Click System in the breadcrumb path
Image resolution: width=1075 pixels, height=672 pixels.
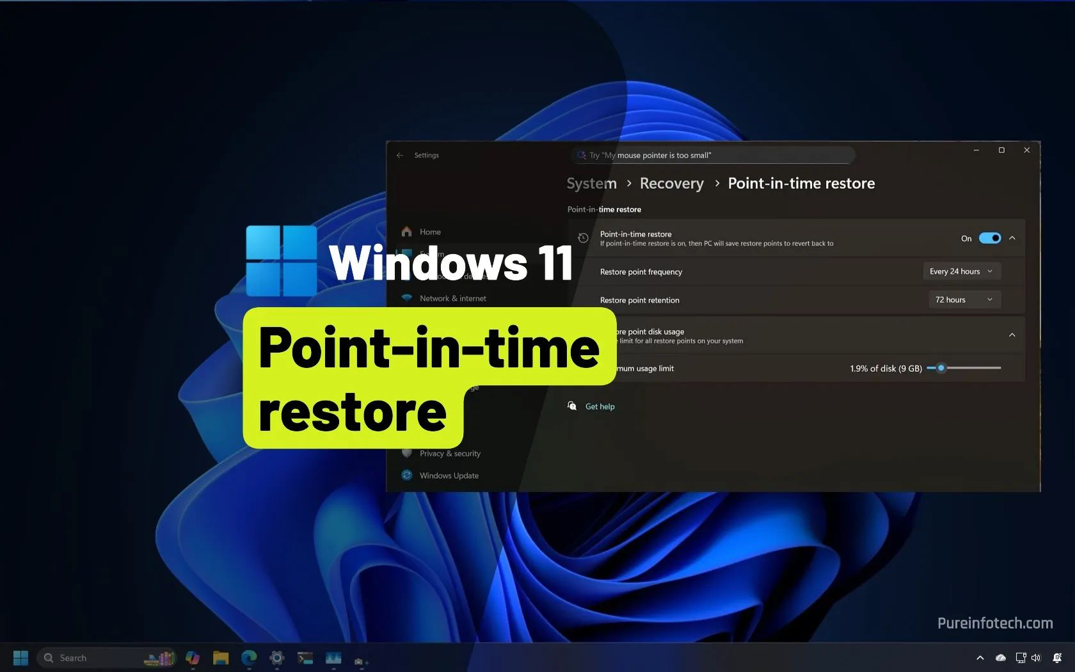pos(591,183)
